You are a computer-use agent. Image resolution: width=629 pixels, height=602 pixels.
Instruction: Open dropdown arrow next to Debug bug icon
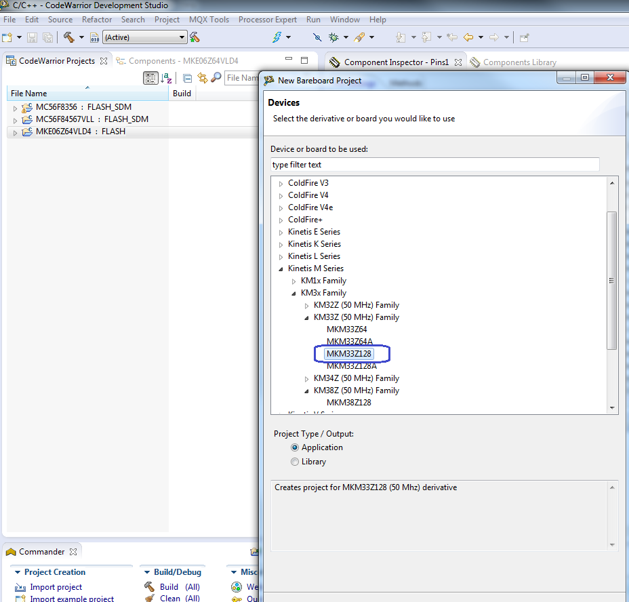[346, 37]
